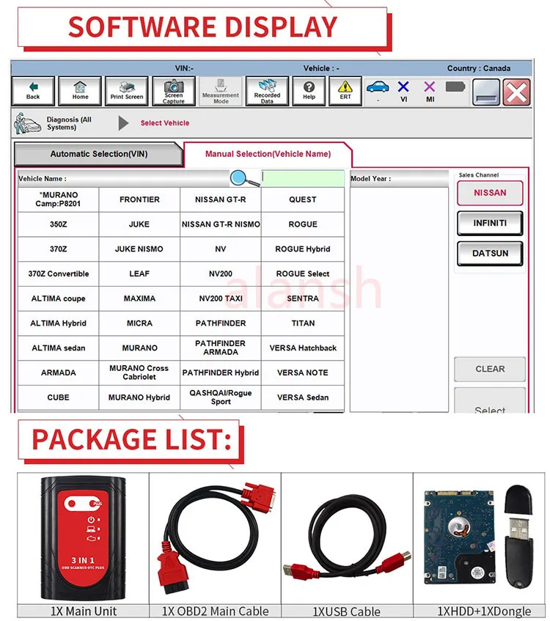Choose *MURANO Camp:P8201 vehicle

coord(58,199)
